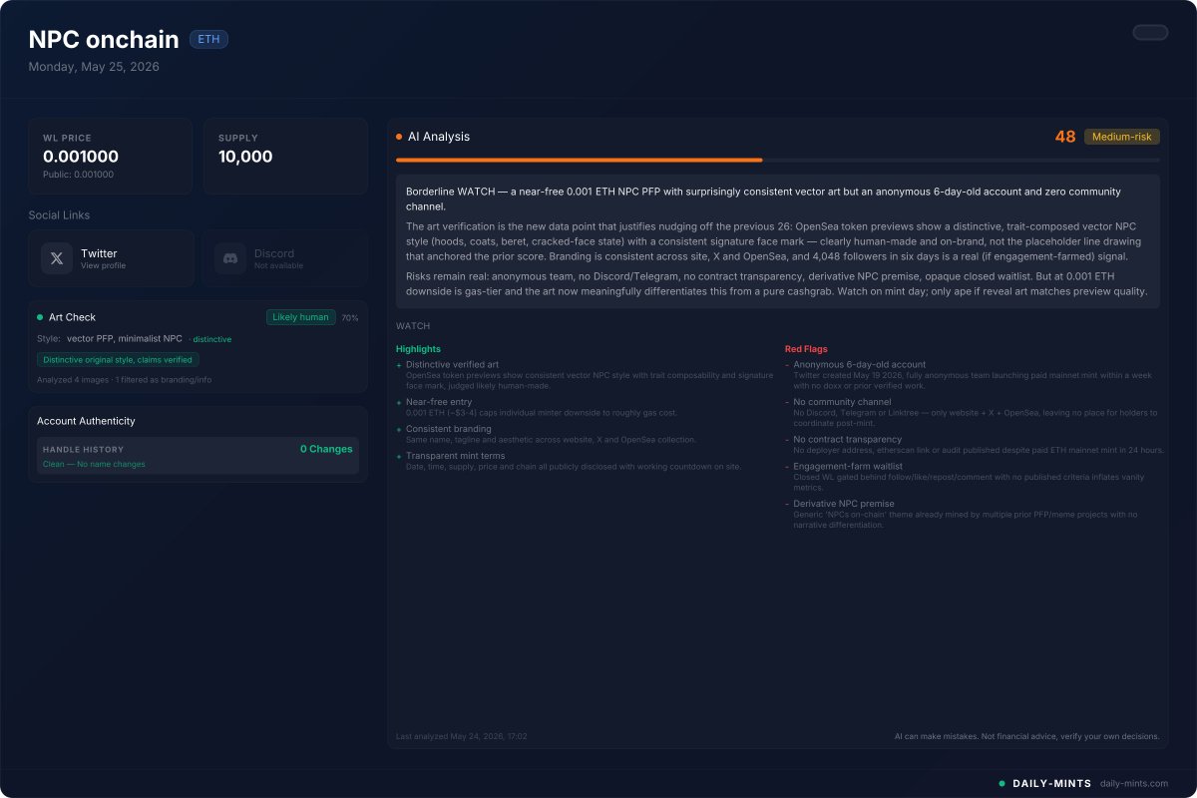Click the 'Distinctive verified art' highlight
1197x798 pixels.
[452, 365]
